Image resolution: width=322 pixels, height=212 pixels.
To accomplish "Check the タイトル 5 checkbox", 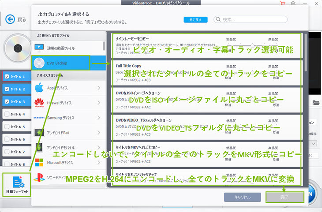I will pyautogui.click(x=7, y=126).
